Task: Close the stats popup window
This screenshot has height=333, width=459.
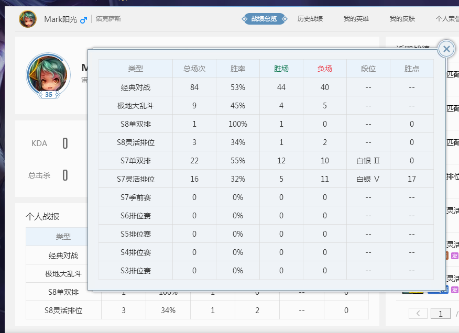Action: click(446, 49)
